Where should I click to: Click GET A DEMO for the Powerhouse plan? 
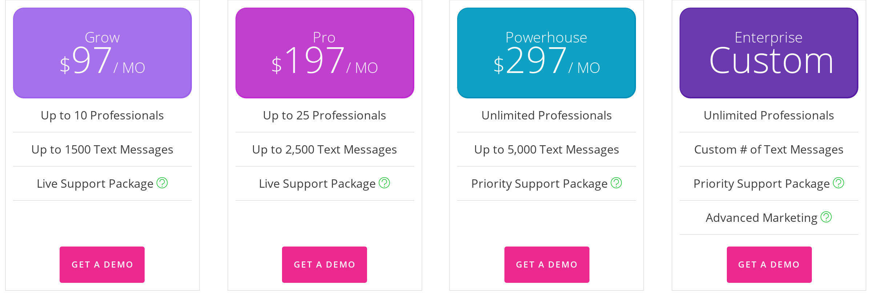[x=547, y=264]
